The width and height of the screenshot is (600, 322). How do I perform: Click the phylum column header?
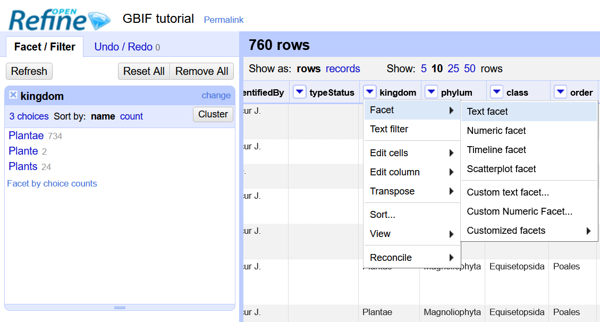[x=457, y=92]
